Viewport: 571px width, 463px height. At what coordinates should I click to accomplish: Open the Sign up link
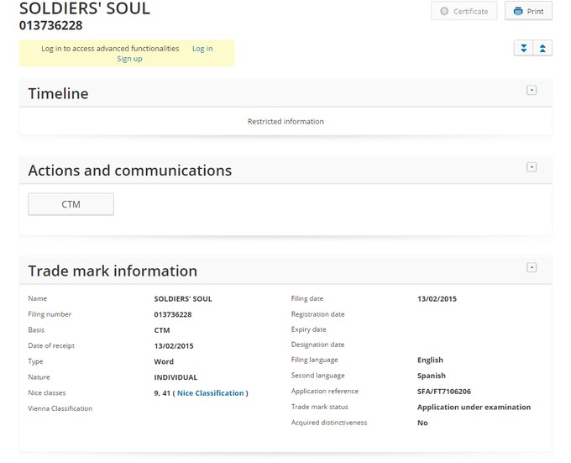click(129, 59)
